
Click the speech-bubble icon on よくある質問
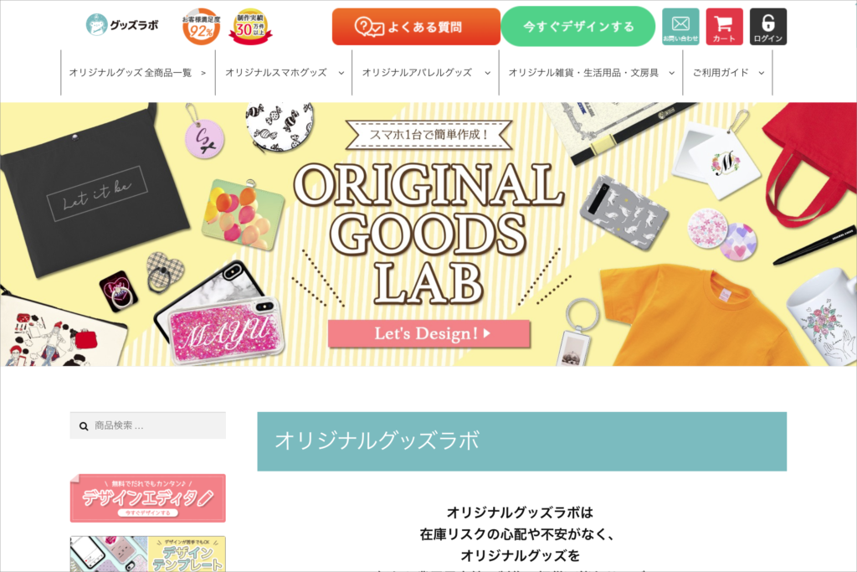[369, 26]
